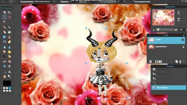The width and height of the screenshot is (187, 105).
Task: Select the Hand pan tool
Action: [x=5, y=76]
